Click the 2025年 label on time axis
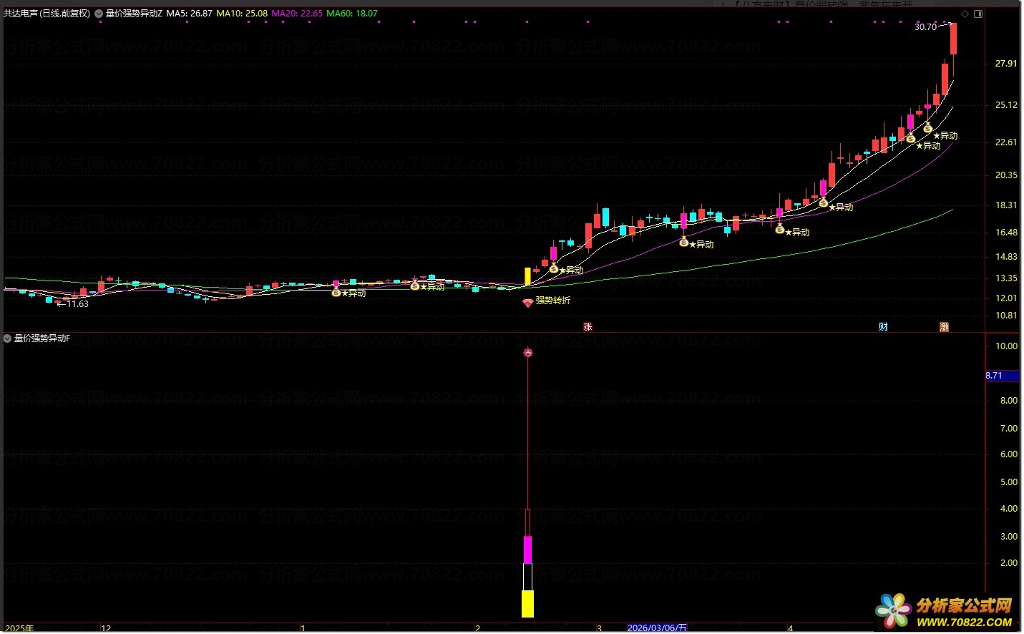 pos(19,628)
